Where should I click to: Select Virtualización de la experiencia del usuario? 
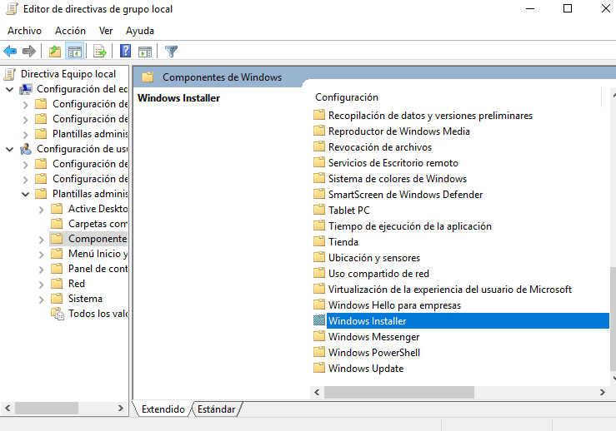[450, 289]
